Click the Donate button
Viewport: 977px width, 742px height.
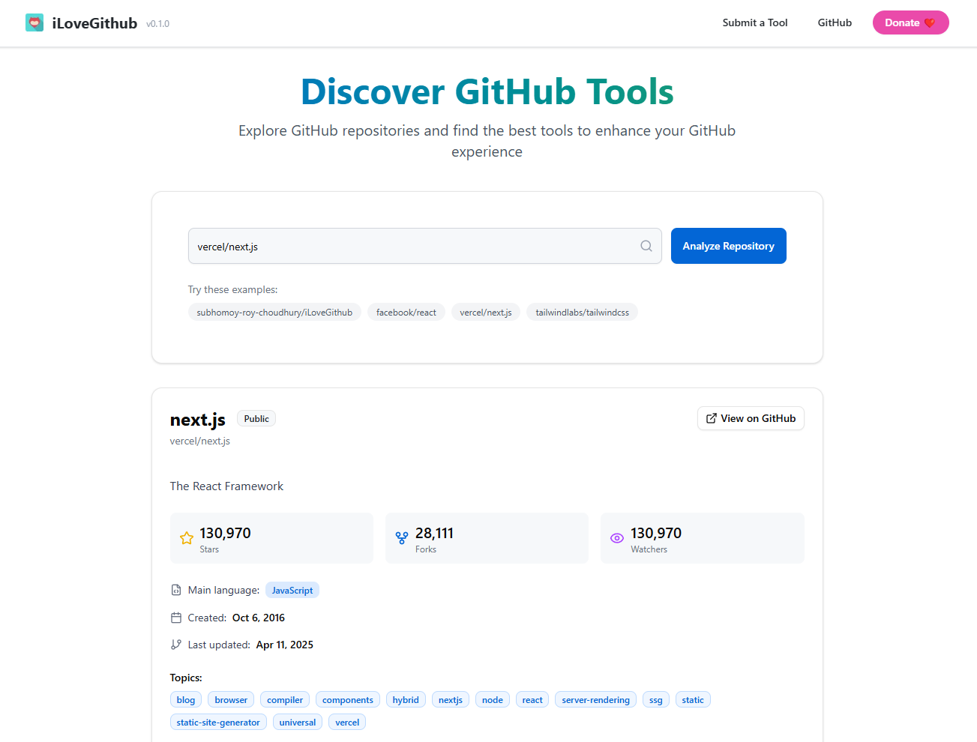[910, 22]
